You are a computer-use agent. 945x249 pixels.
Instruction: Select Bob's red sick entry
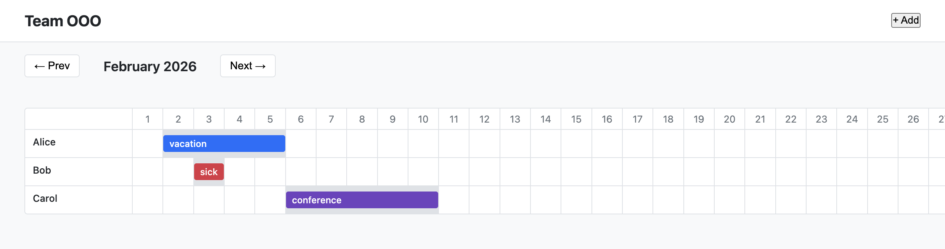click(209, 172)
